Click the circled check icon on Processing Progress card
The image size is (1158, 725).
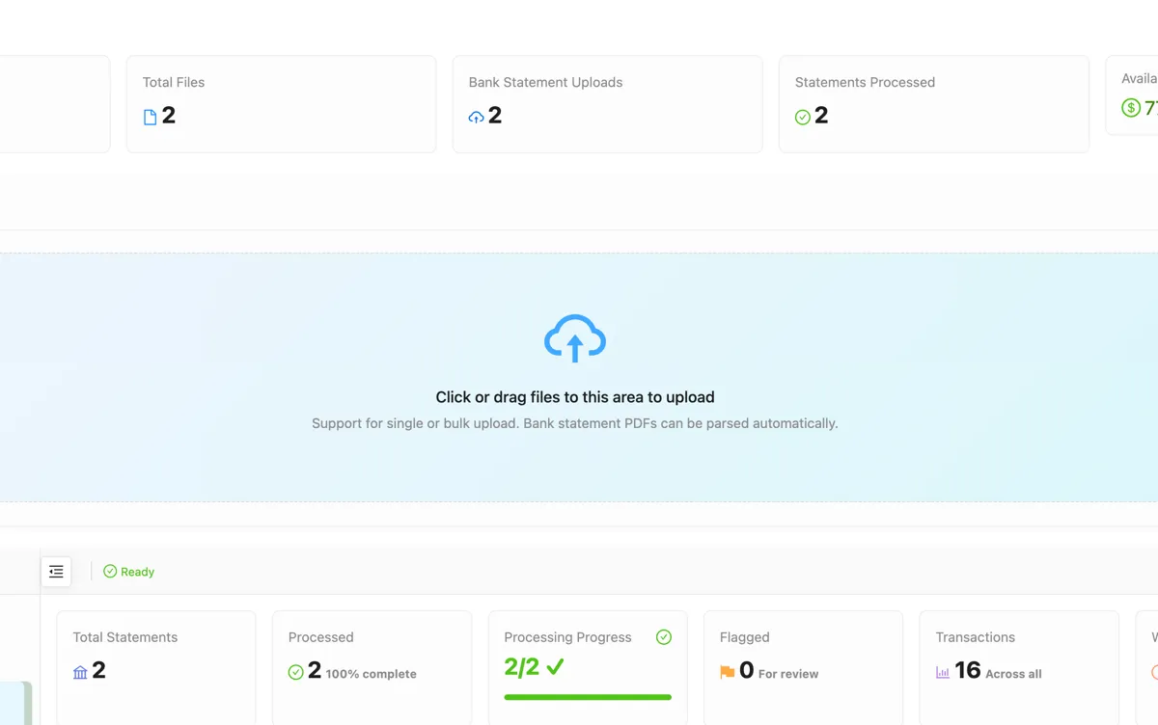click(663, 636)
